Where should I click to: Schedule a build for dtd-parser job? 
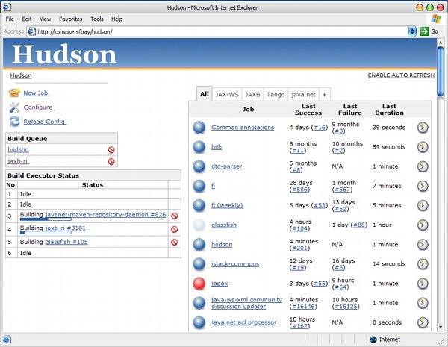pyautogui.click(x=423, y=166)
